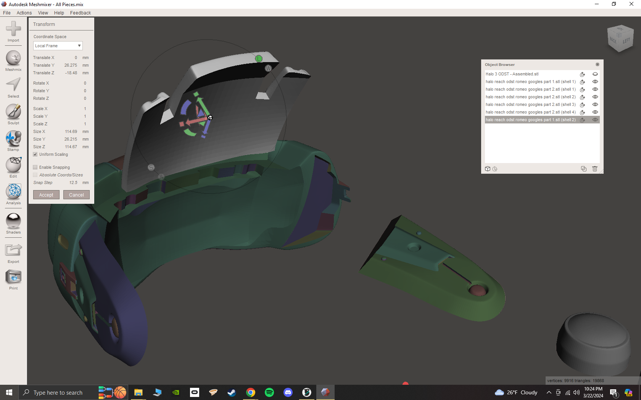Click magnet icon for Halo 3 ODST - Assembled.stl
Image resolution: width=641 pixels, height=400 pixels.
coord(583,74)
